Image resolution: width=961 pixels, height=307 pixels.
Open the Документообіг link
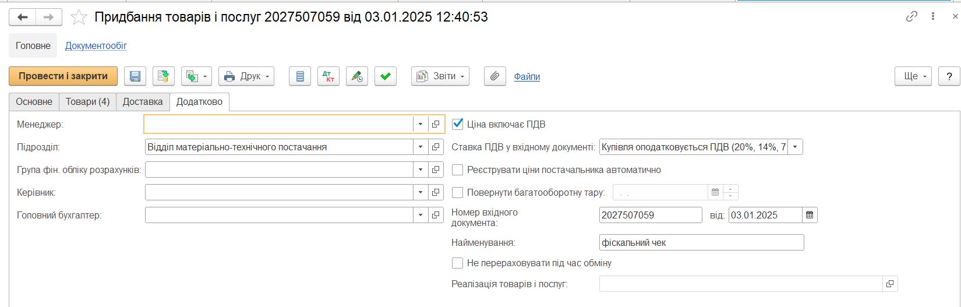pyautogui.click(x=96, y=46)
